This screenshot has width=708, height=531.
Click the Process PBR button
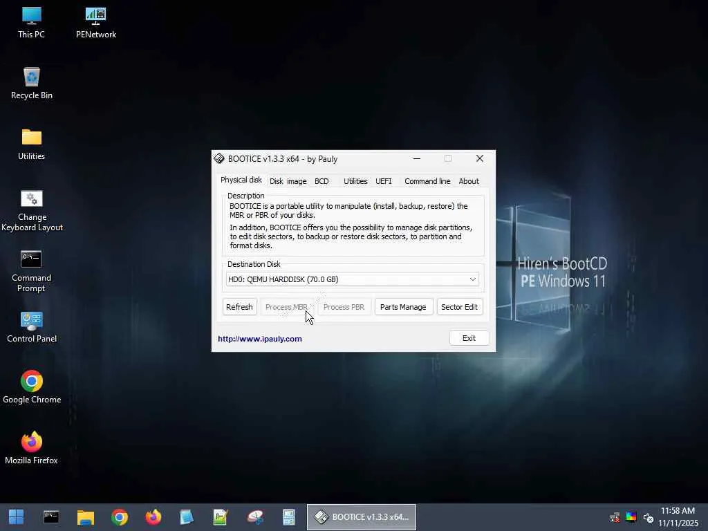[344, 307]
